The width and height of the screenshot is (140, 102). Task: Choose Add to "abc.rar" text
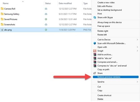pyautogui.click(x=105, y=58)
